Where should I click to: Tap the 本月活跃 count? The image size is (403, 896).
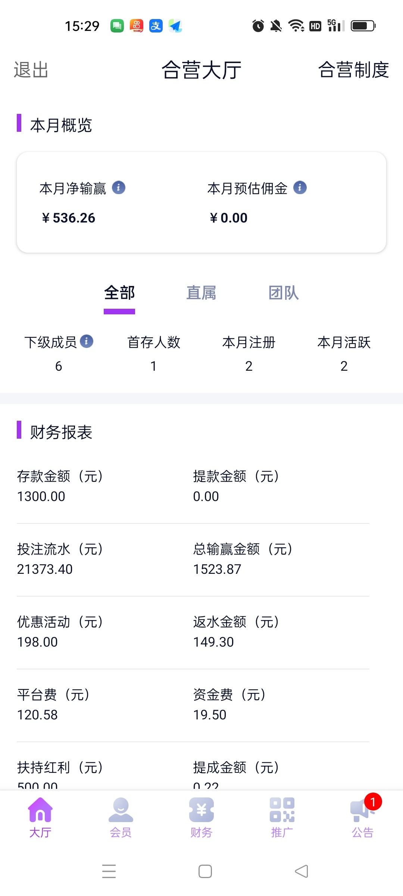pos(344,366)
